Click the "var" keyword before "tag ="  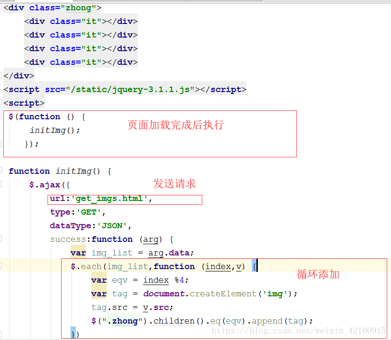click(x=99, y=294)
